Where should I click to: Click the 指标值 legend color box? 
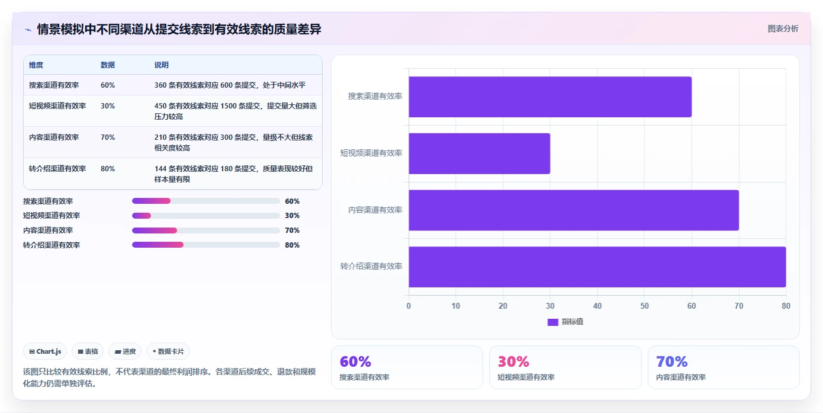tap(552, 322)
